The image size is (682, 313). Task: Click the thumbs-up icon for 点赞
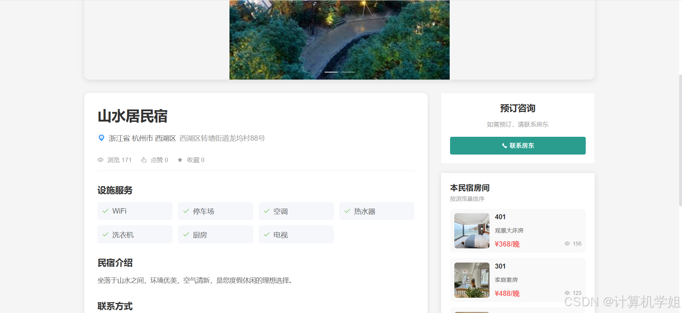144,160
